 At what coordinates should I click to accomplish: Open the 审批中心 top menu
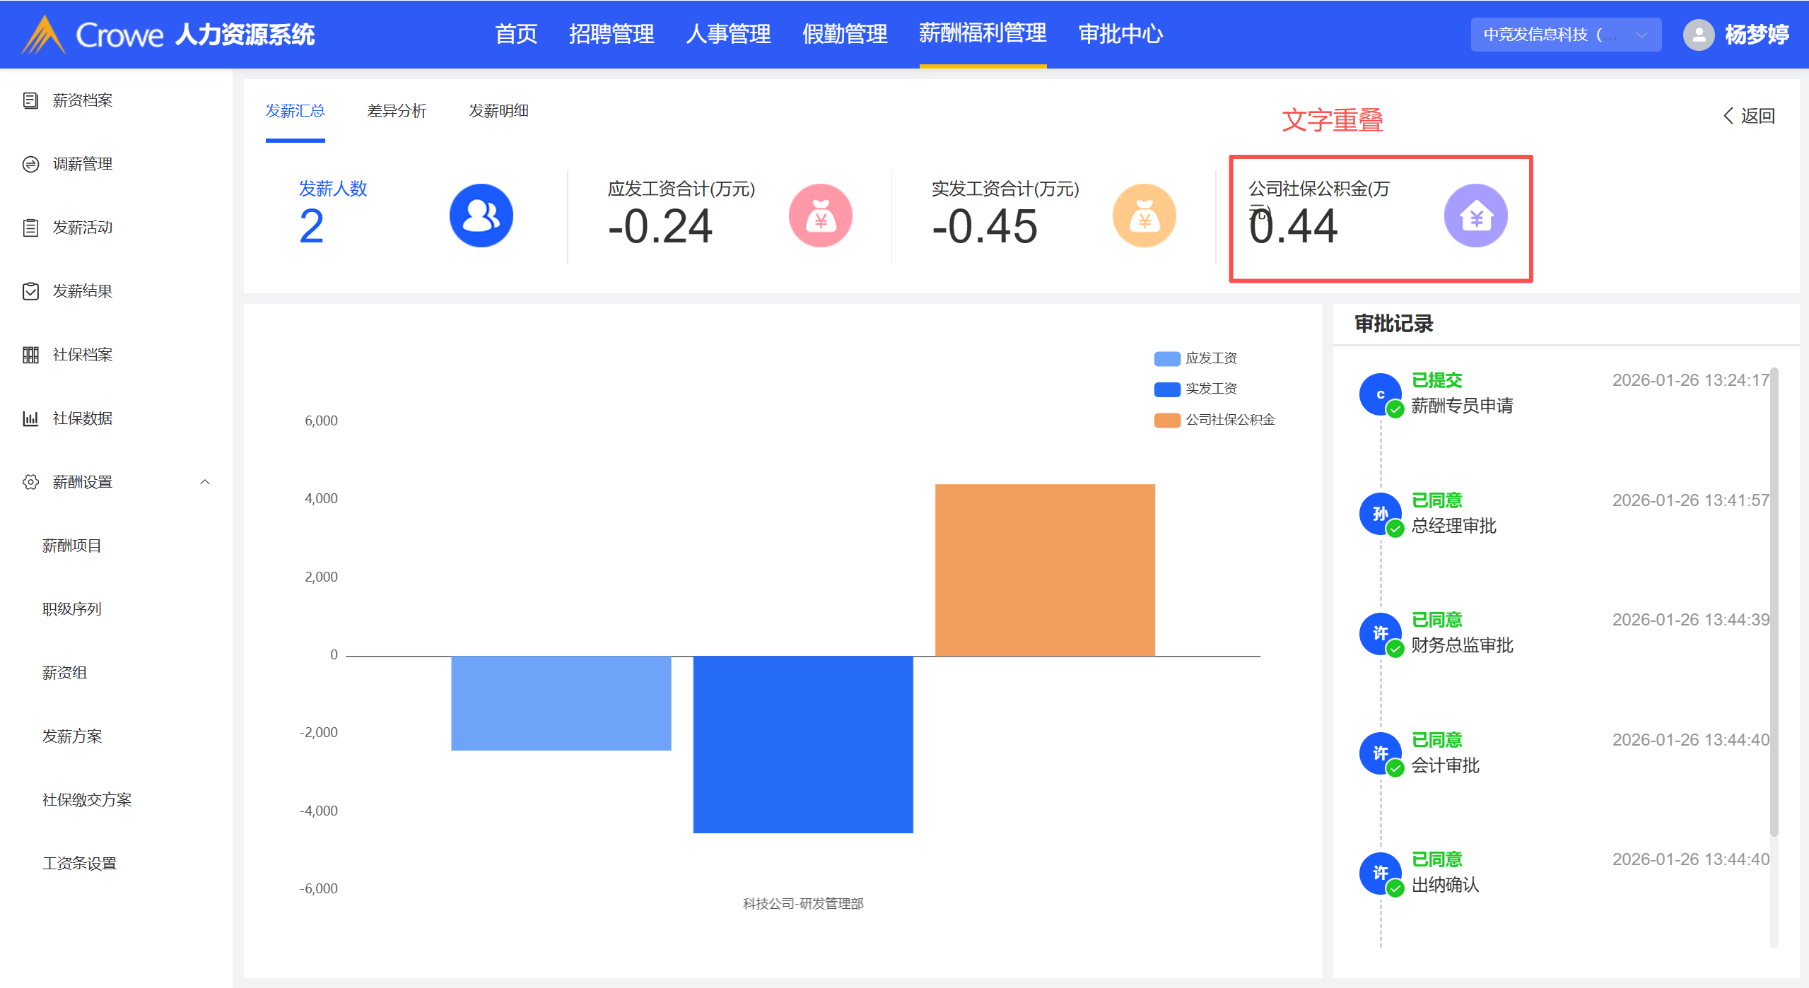click(1120, 34)
